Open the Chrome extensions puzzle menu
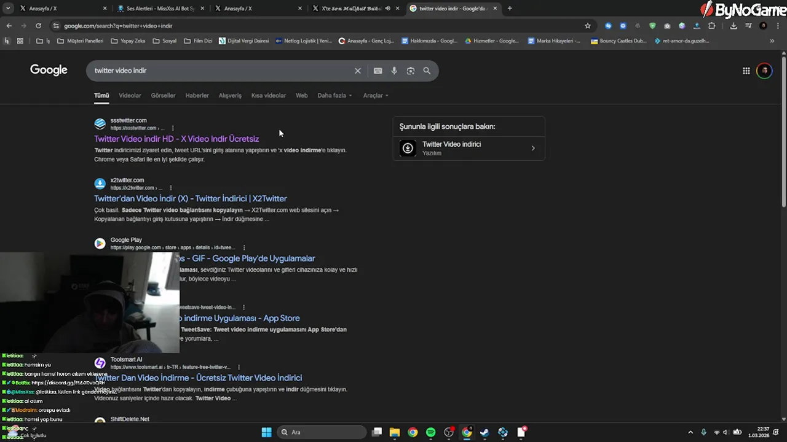The image size is (787, 442). coord(712,26)
